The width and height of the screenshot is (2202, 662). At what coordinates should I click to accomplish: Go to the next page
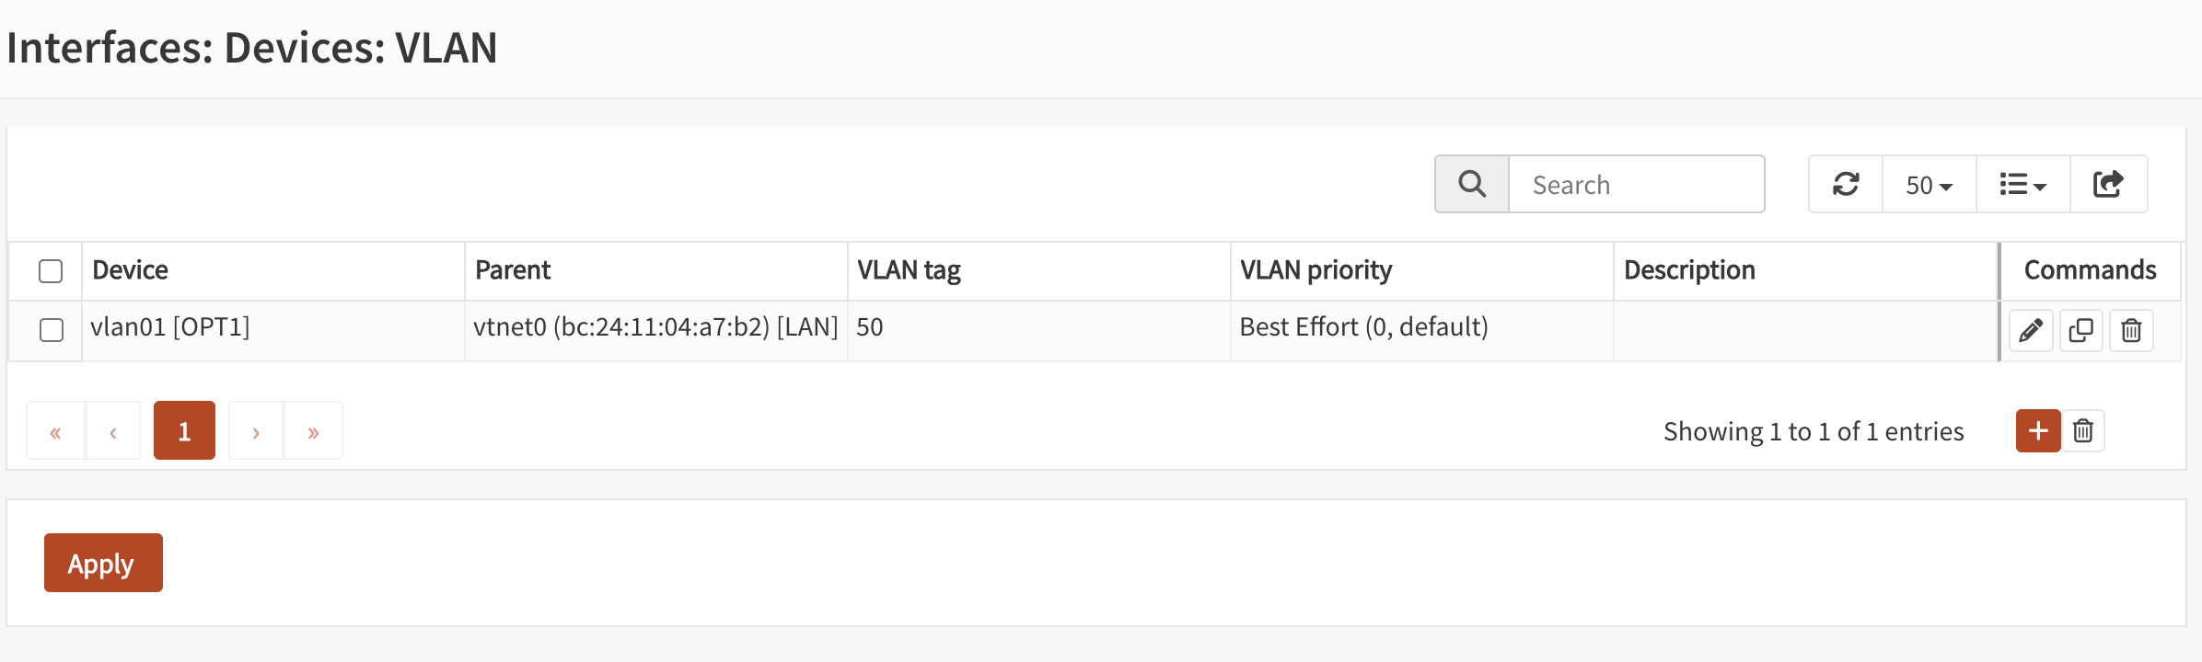[256, 431]
